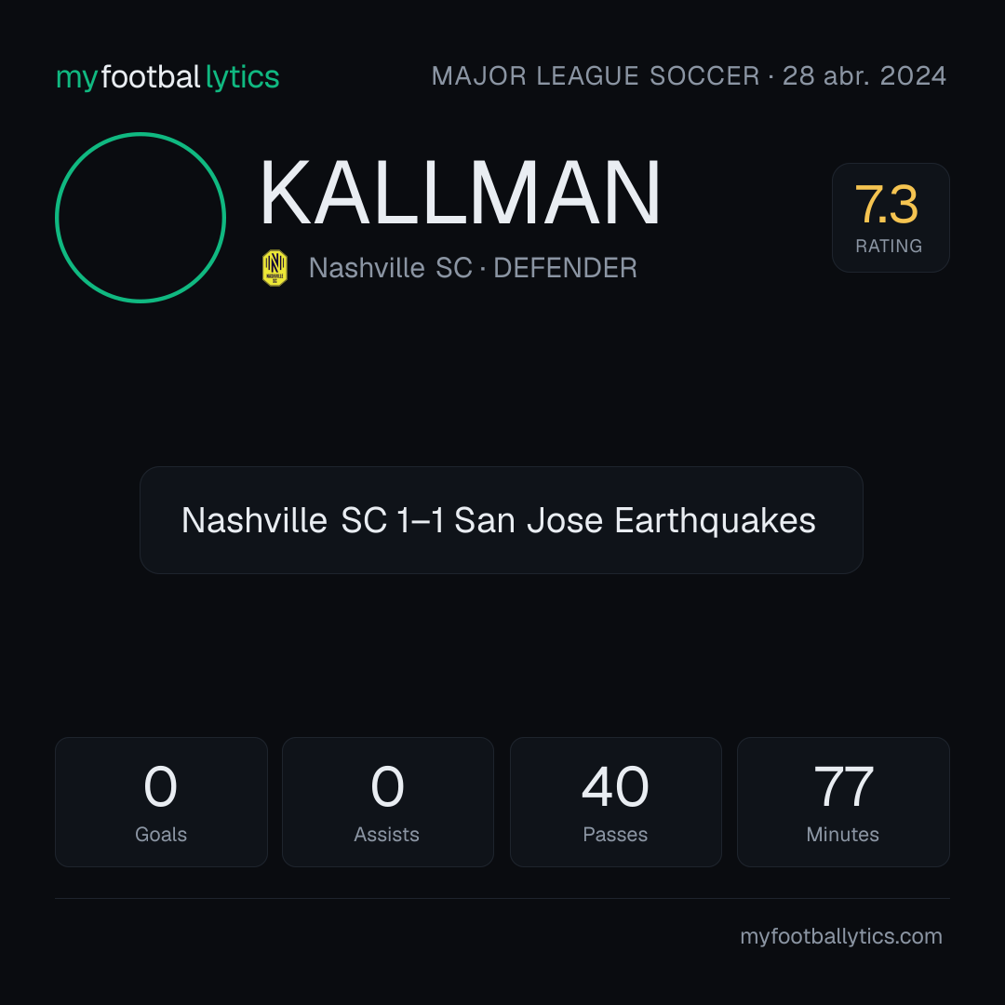Click the MAJOR LEAGUE SOCCER competition label
1005x1005 pixels.
(596, 76)
